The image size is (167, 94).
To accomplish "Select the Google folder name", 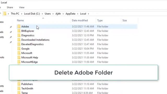I will coord(25,49).
